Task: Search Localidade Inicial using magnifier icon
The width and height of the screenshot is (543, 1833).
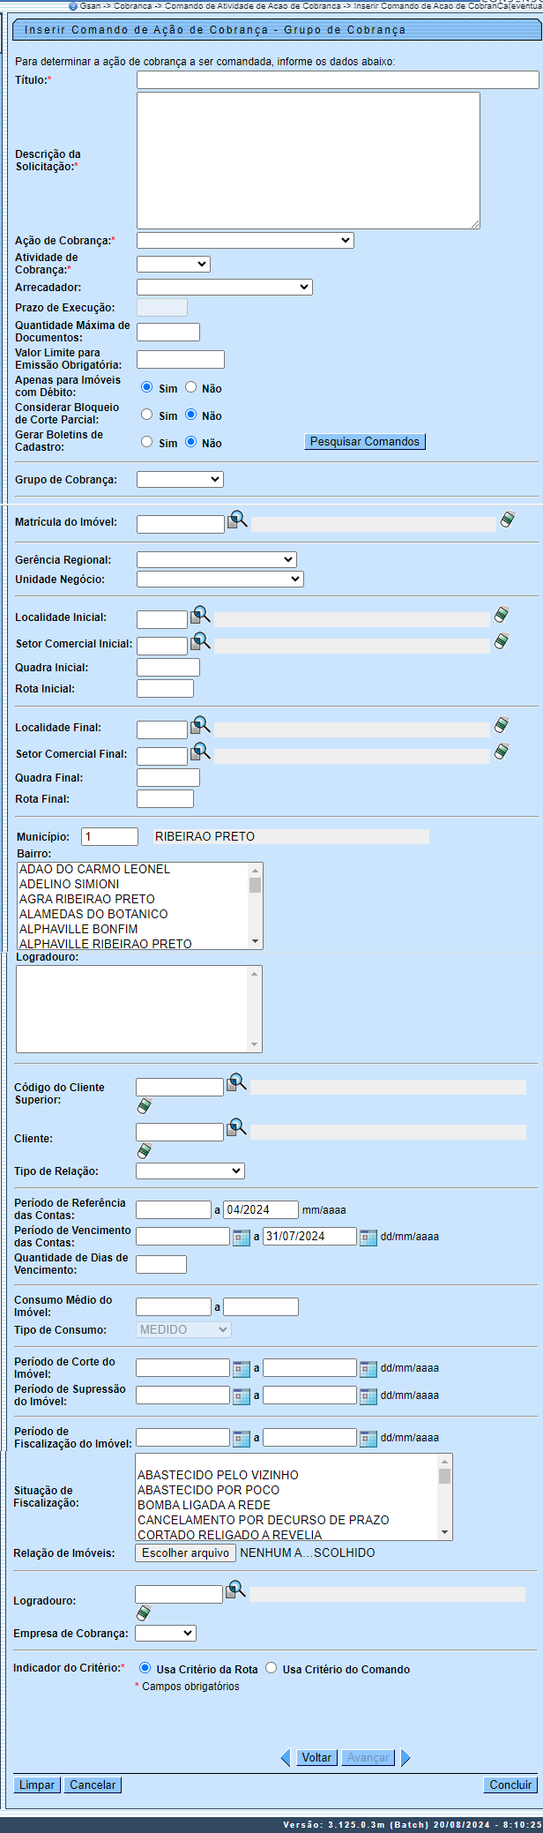Action: click(x=200, y=615)
